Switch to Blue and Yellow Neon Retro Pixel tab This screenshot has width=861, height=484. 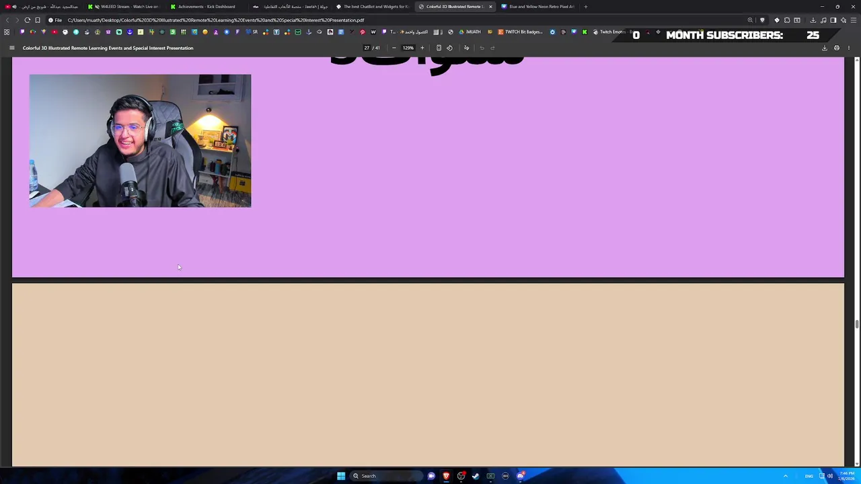click(538, 7)
